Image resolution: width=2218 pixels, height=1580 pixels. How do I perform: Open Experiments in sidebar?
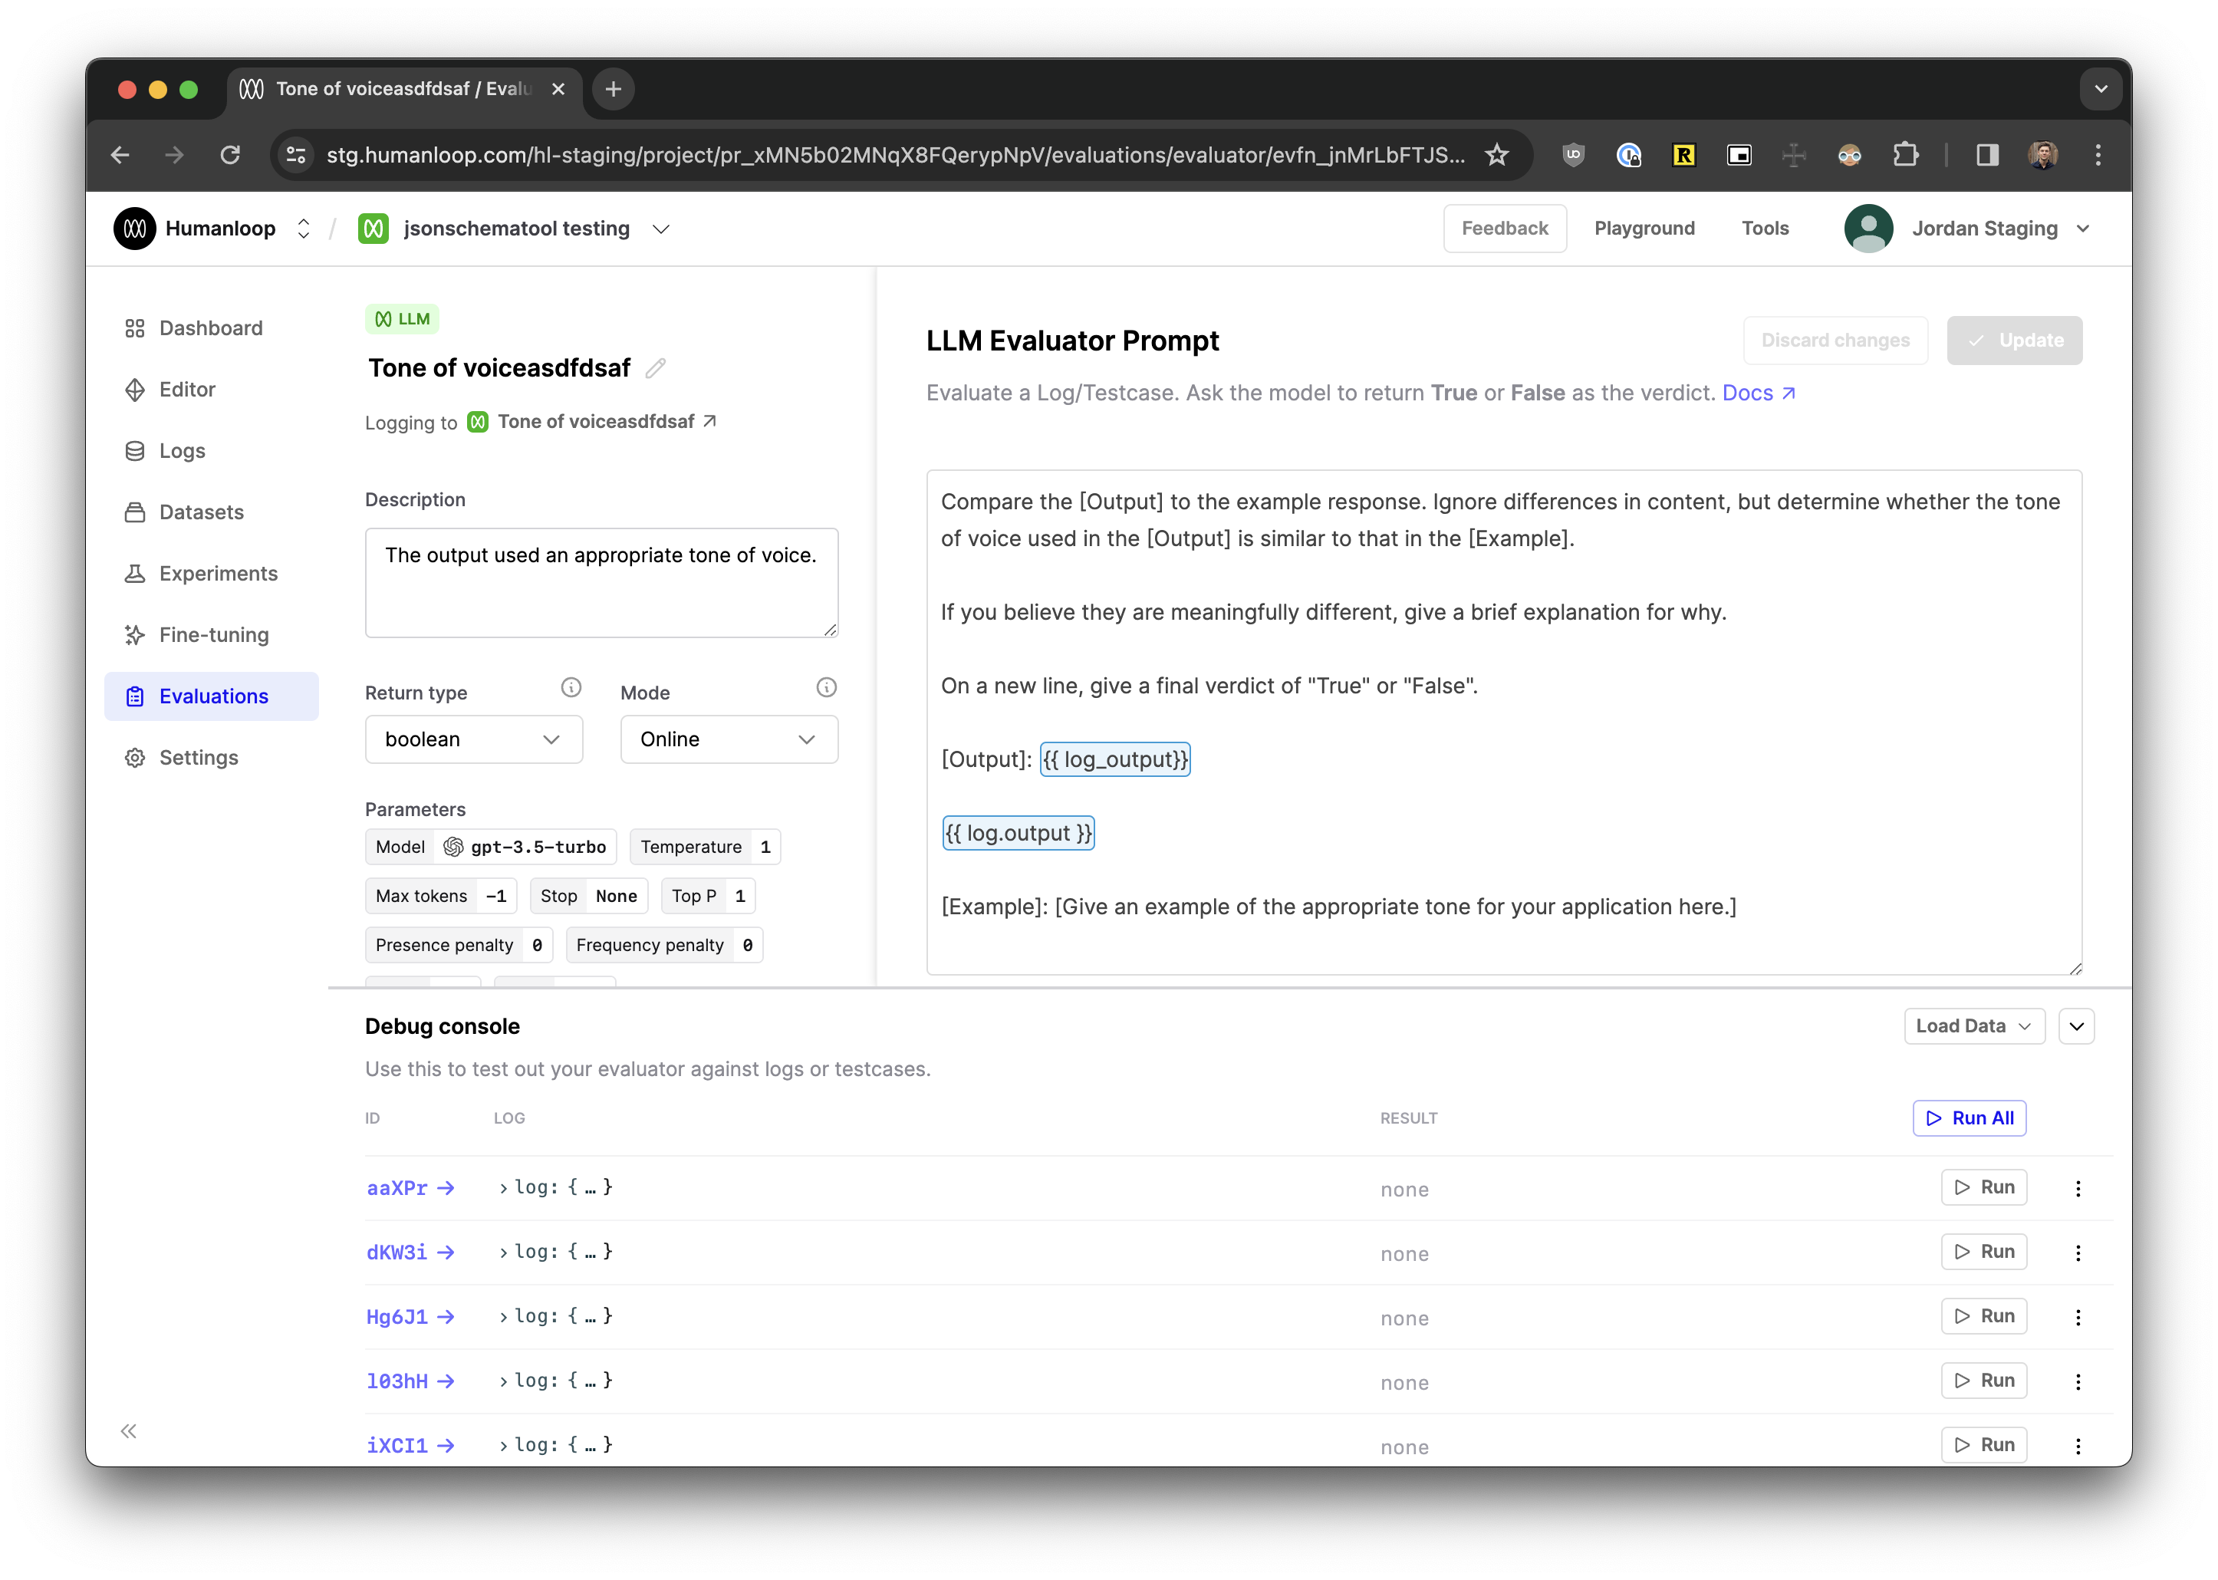coord(211,573)
